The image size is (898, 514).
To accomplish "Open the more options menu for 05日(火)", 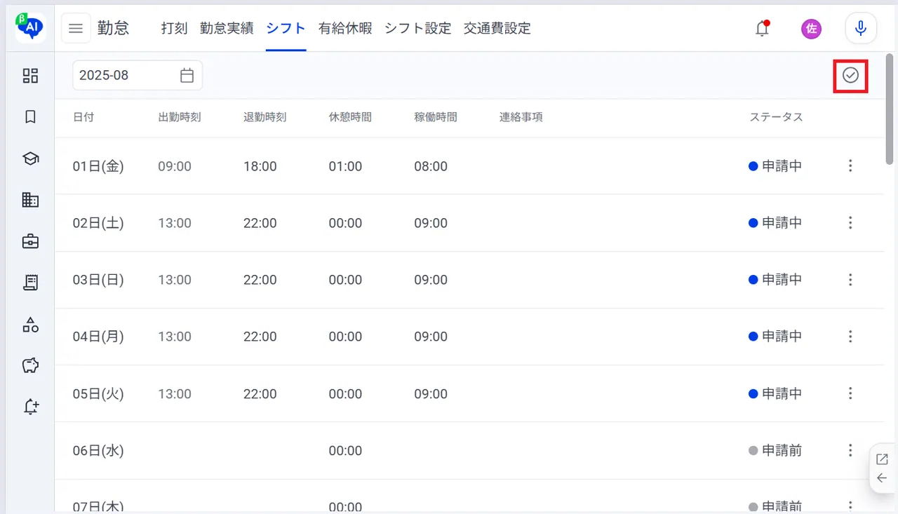I will tap(850, 393).
